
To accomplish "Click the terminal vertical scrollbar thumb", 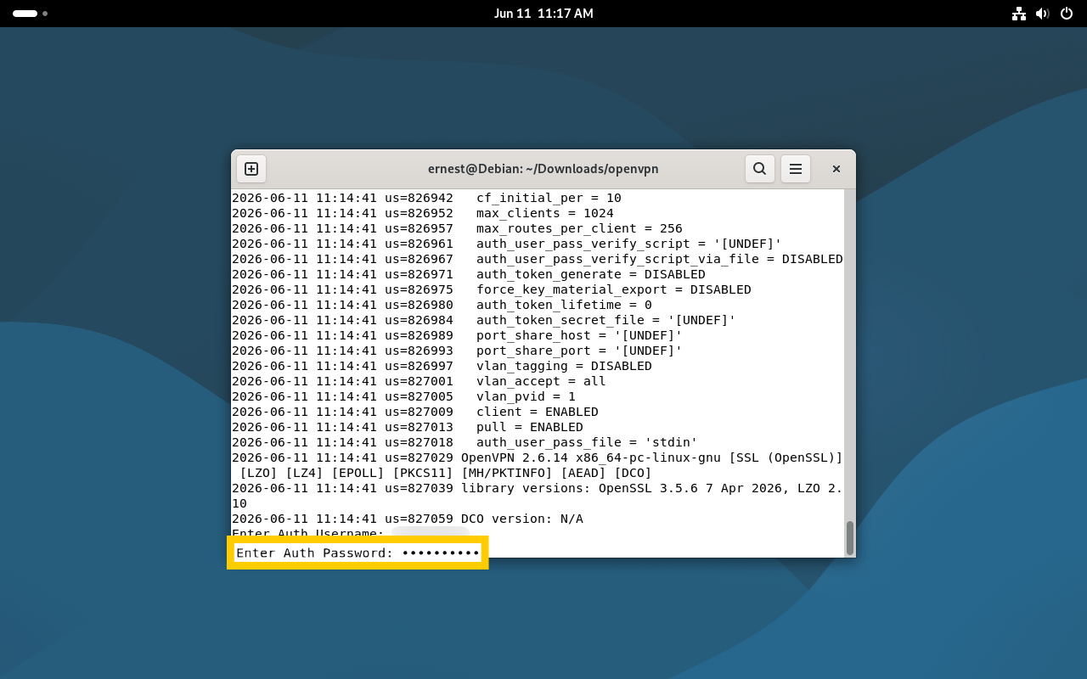I will [x=850, y=537].
